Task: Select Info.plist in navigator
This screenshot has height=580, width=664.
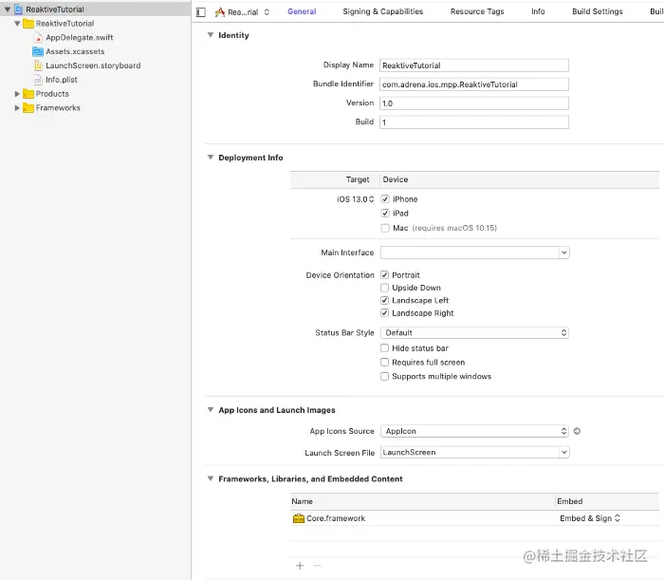Action: coord(62,80)
